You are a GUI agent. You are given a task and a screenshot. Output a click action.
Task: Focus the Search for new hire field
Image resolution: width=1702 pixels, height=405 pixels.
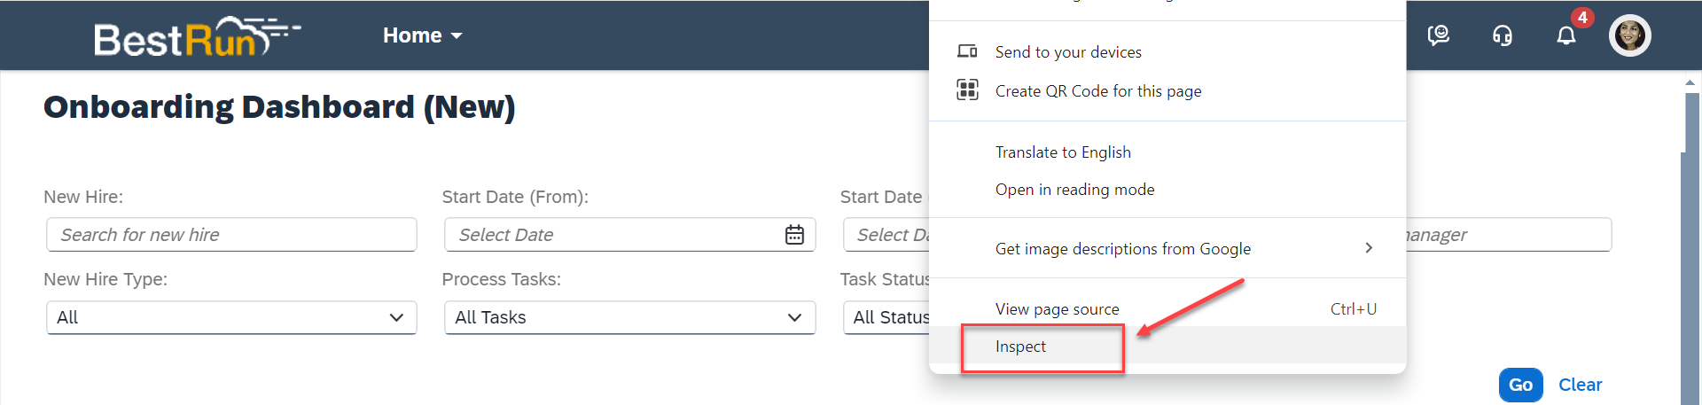click(x=231, y=235)
